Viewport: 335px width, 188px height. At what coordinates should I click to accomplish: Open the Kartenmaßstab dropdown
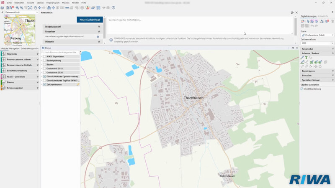(37, 13)
